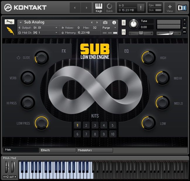Expand the Purge dropdown menu

point(109,27)
